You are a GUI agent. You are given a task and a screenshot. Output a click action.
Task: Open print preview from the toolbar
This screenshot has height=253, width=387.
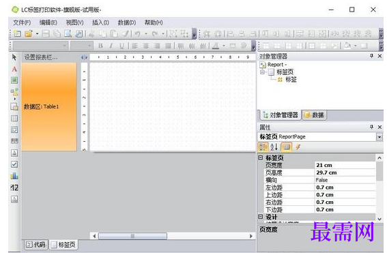68,33
